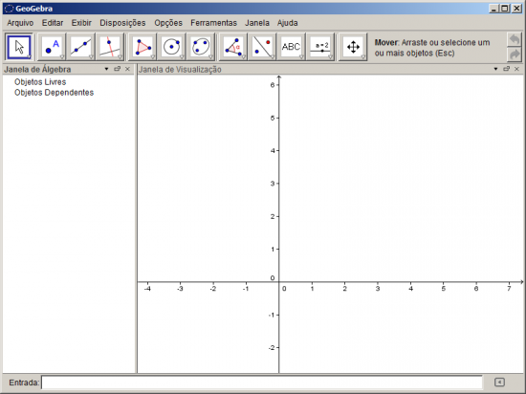Open the Exibir menu
This screenshot has height=394, width=526.
[x=81, y=23]
